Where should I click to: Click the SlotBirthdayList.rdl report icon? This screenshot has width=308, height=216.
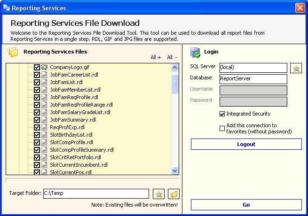pyautogui.click(x=44, y=135)
